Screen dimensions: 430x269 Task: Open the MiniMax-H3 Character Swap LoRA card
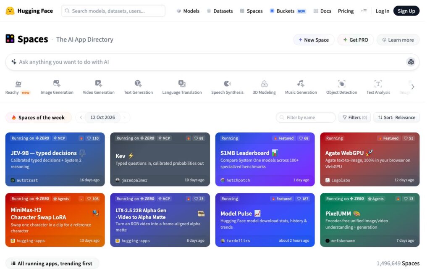click(x=55, y=220)
